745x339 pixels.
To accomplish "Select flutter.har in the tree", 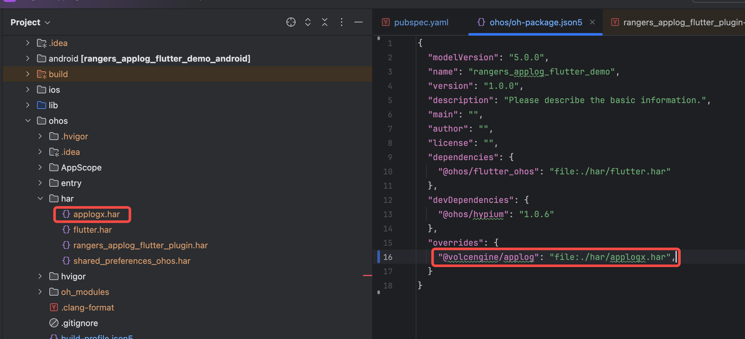I will coord(93,230).
